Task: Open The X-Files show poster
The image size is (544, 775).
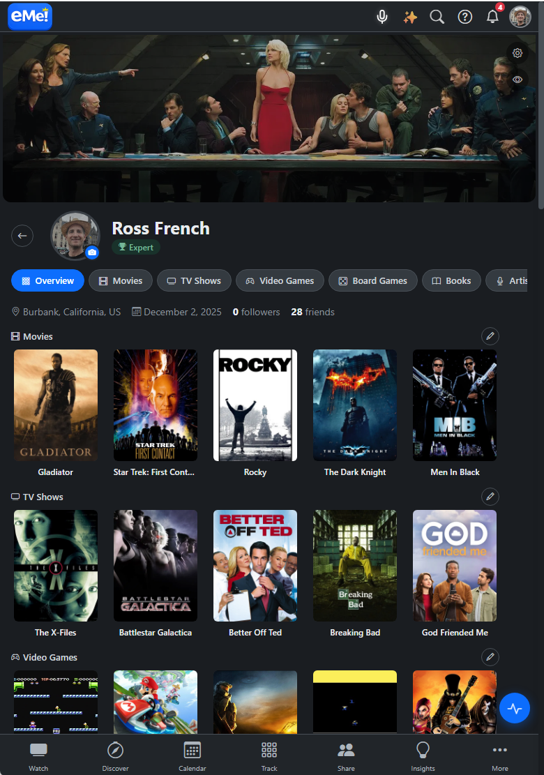Action: (56, 566)
